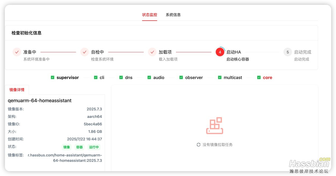Click the green check next to dns
This screenshot has width=336, height=176.
click(x=121, y=77)
